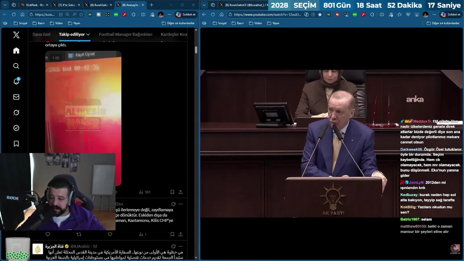Share the Balıkesir Haber video post
The width and height of the screenshot is (464, 261).
pos(181,192)
